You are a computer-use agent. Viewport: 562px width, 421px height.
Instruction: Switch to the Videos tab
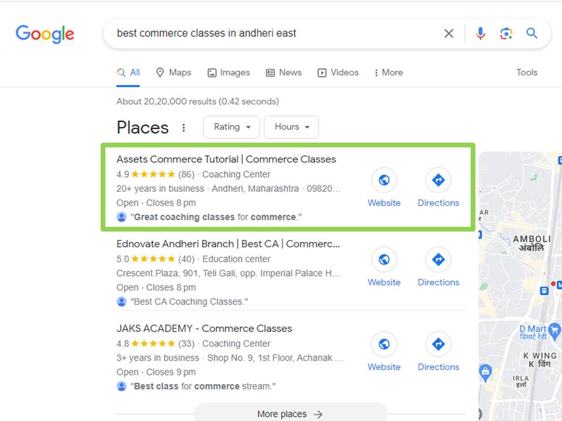coord(338,73)
